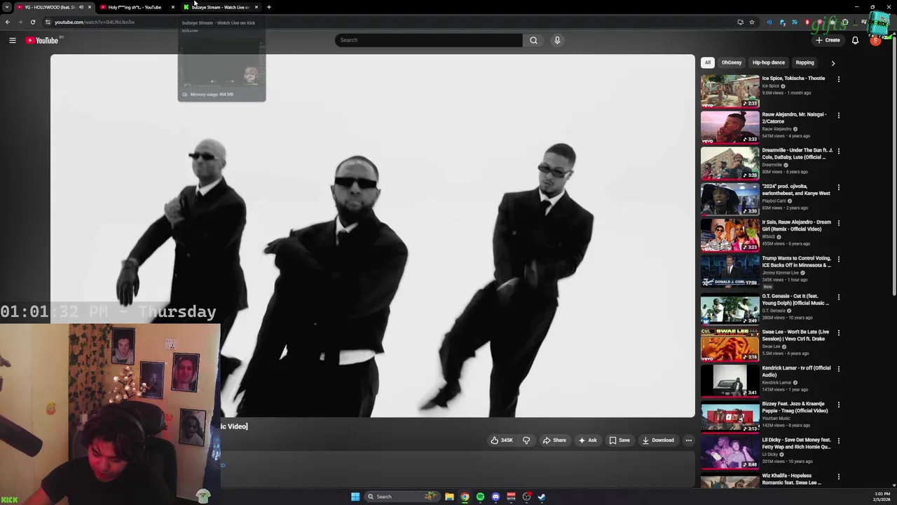Screen dimensions: 897x505
Task: Open Bizzey Traag video title
Action: pos(795,408)
